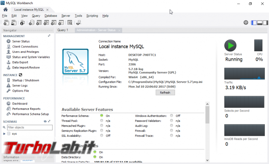Image resolution: width=269 pixels, height=164 pixels.
Task: Open the Server menu
Action: coord(66,16)
